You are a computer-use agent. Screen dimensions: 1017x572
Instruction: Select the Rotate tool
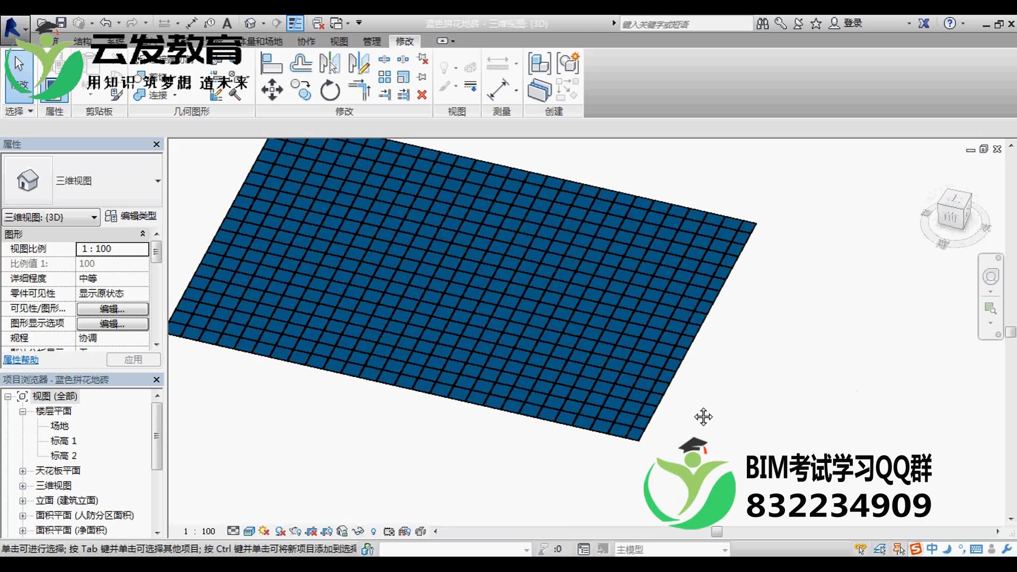point(329,91)
